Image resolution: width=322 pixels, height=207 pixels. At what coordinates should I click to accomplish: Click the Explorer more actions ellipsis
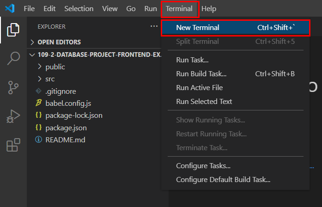154,26
